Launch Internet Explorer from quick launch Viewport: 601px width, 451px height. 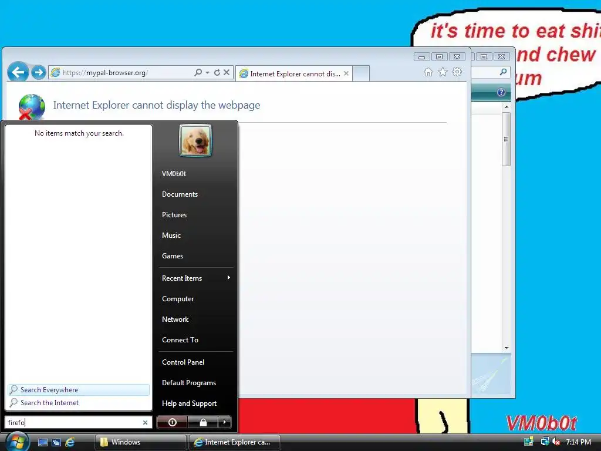pyautogui.click(x=70, y=442)
